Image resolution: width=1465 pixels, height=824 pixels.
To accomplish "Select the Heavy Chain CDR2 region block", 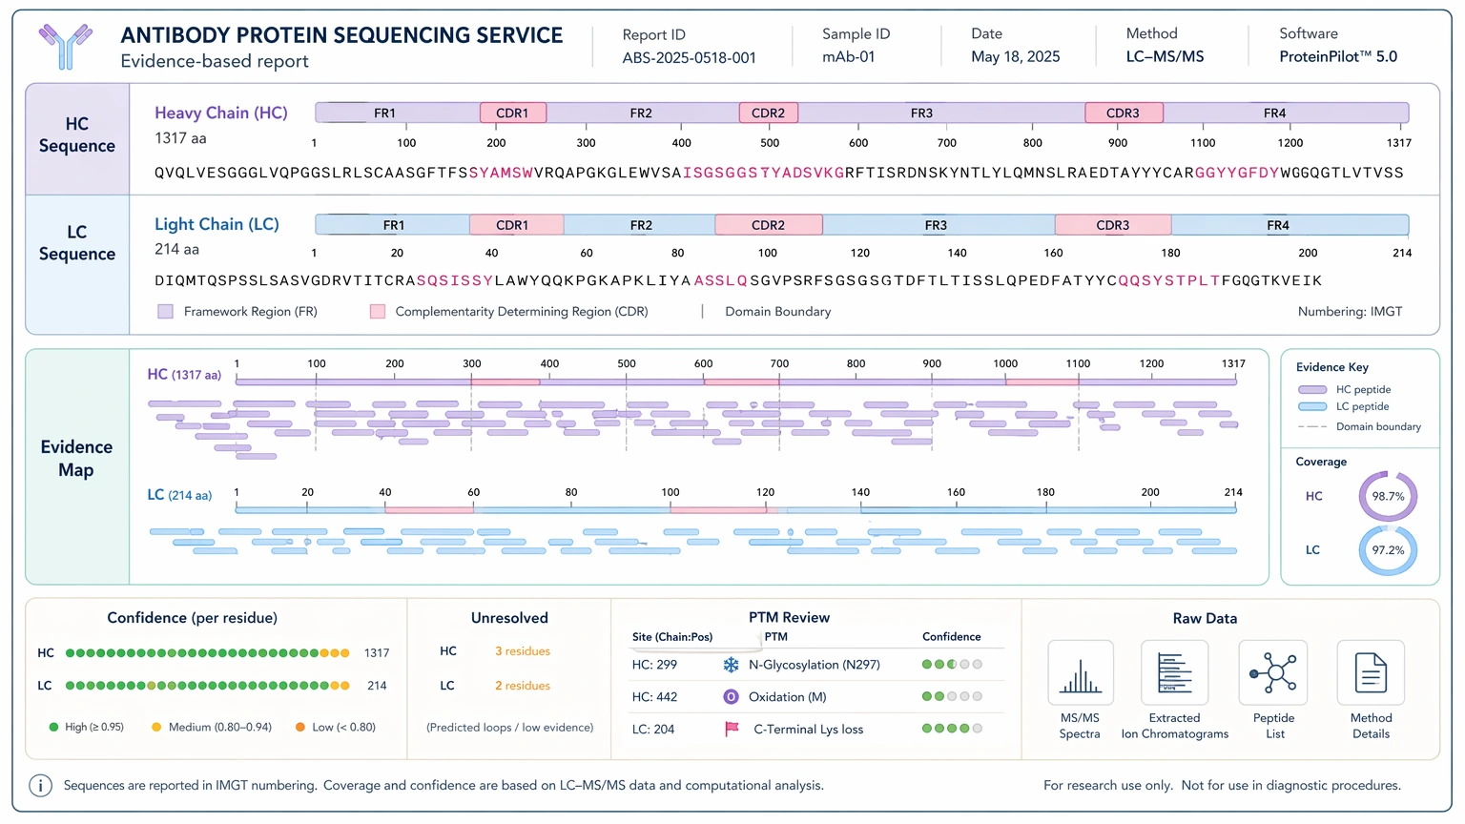I will tap(769, 113).
